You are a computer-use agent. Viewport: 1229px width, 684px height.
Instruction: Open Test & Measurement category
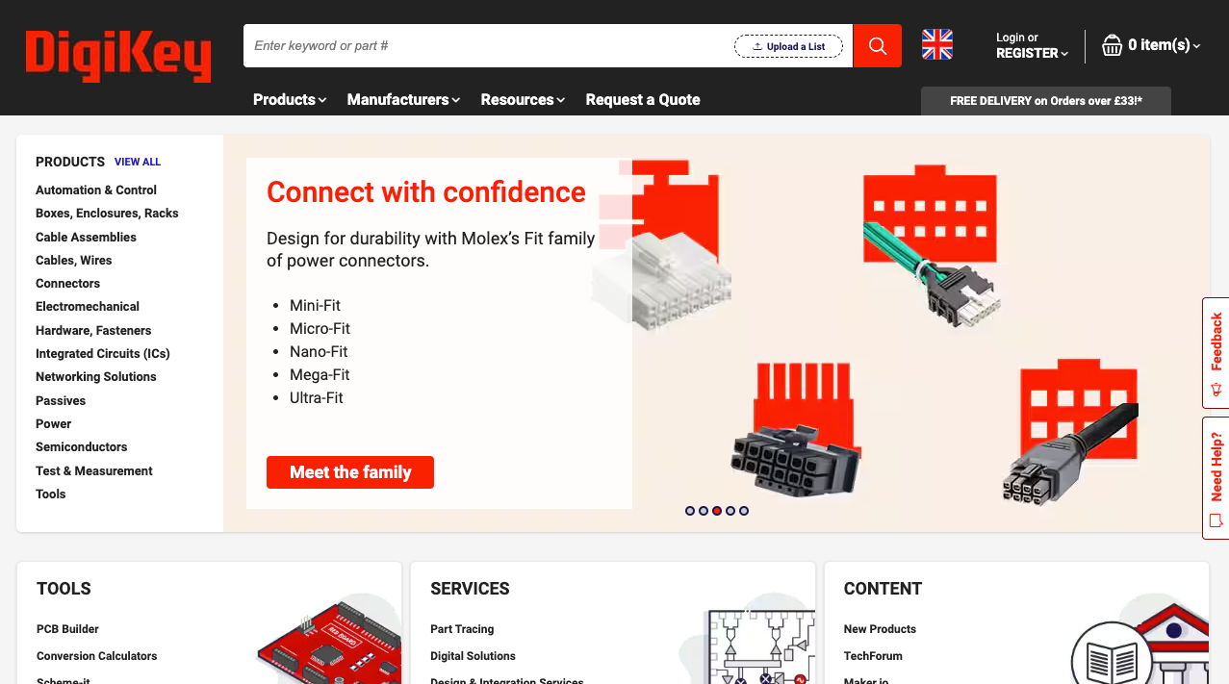pyautogui.click(x=94, y=470)
